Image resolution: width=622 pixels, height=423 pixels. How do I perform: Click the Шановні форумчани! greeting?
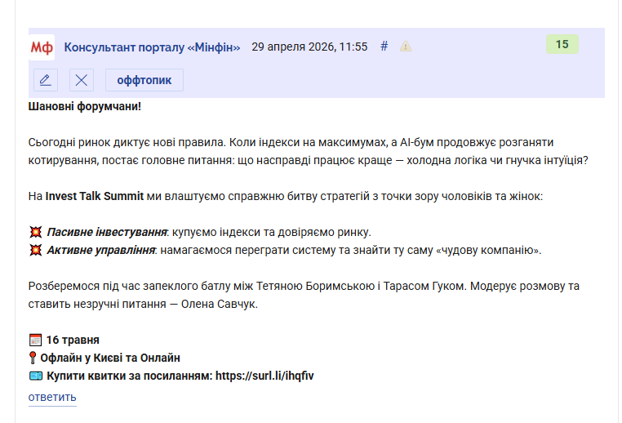[x=85, y=106]
